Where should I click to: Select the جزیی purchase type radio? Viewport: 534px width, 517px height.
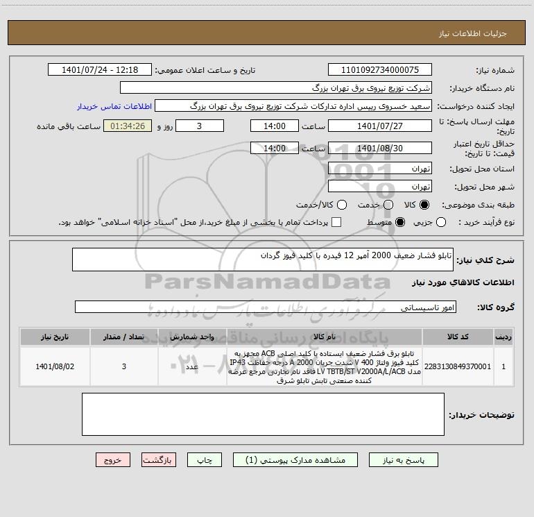point(441,222)
